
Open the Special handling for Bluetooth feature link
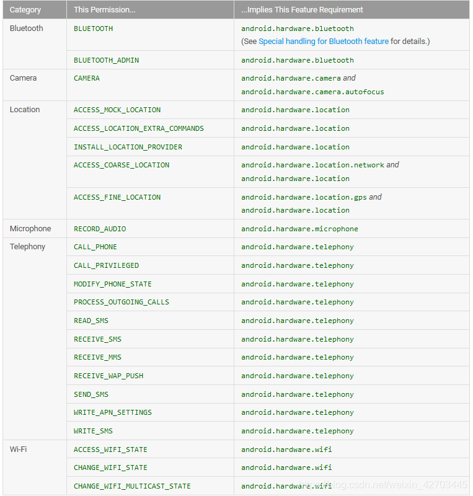[x=324, y=42]
